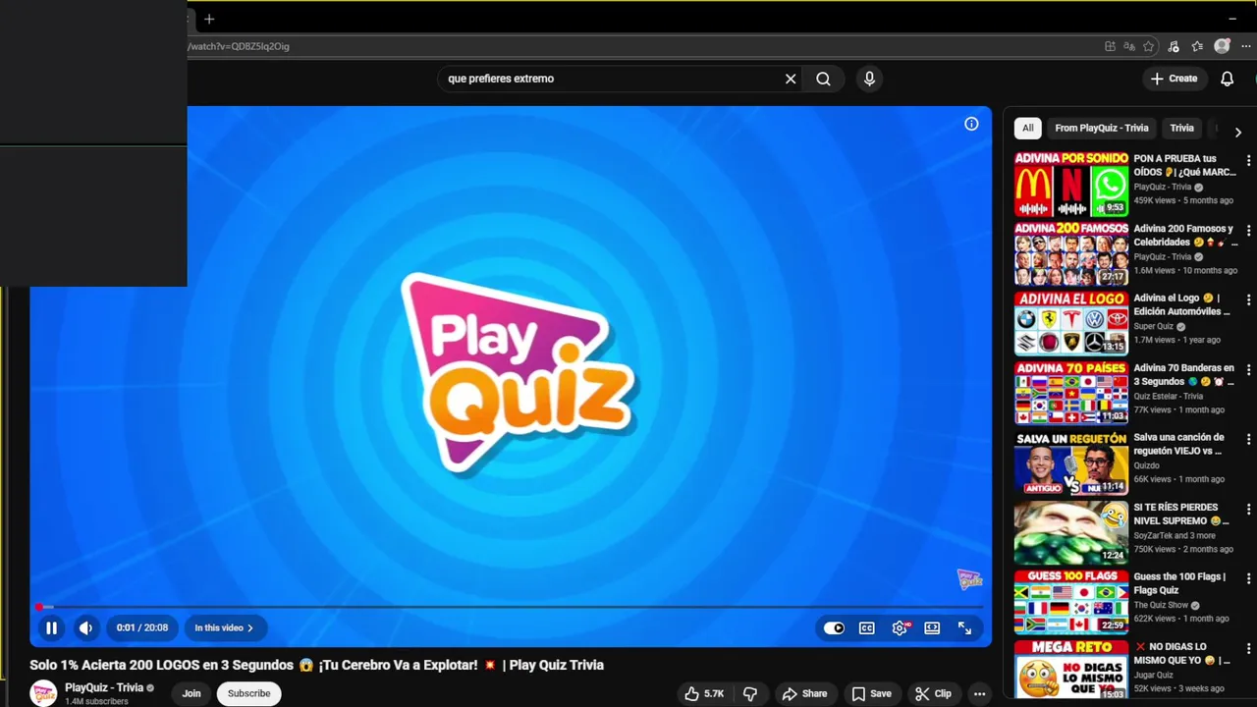This screenshot has height=707, width=1257.
Task: Search with your voice microphone
Action: click(869, 79)
